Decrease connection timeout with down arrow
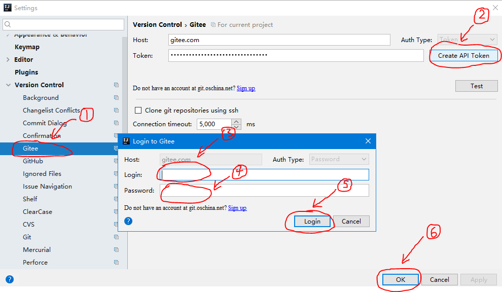Viewport: 502px width, 292px height. (x=236, y=127)
